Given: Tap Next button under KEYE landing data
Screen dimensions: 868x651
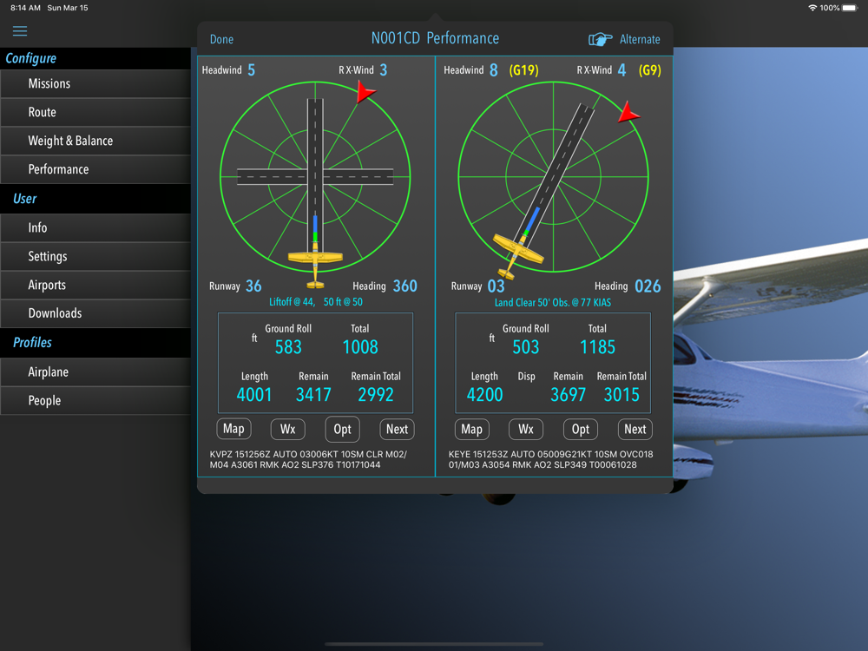Looking at the screenshot, I should (635, 429).
